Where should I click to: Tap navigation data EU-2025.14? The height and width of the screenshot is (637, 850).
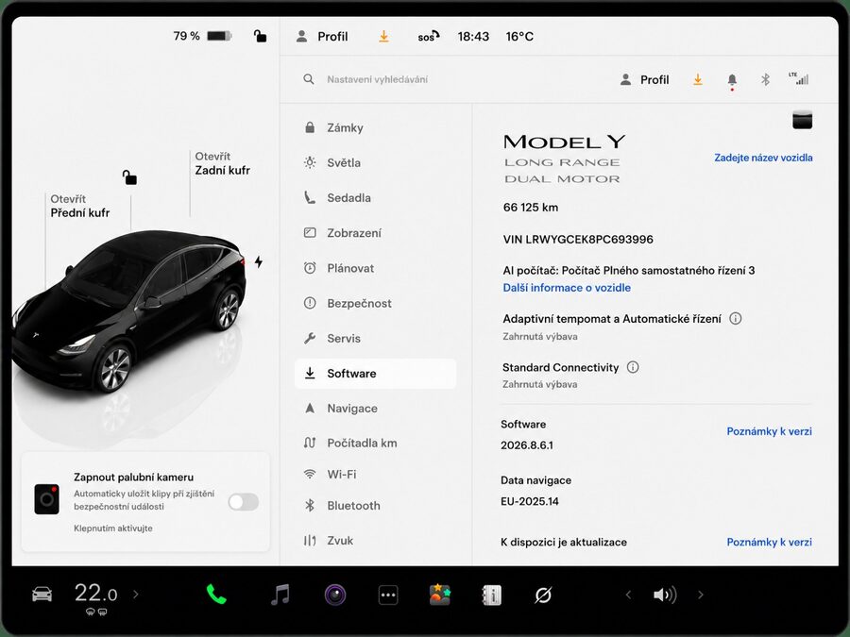point(529,502)
